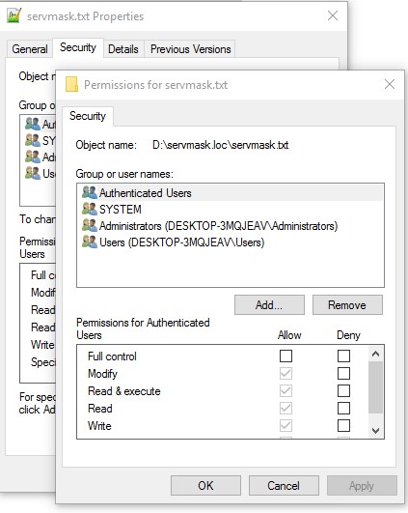Click the Modify permission label
The image size is (408, 513).
[x=102, y=374]
